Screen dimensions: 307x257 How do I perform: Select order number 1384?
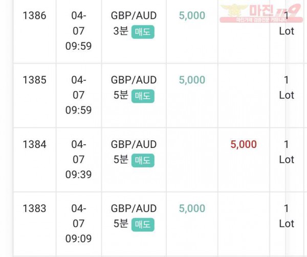(34, 144)
